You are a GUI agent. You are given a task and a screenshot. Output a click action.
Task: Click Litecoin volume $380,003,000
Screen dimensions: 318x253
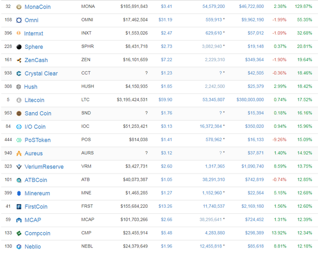[250, 100]
